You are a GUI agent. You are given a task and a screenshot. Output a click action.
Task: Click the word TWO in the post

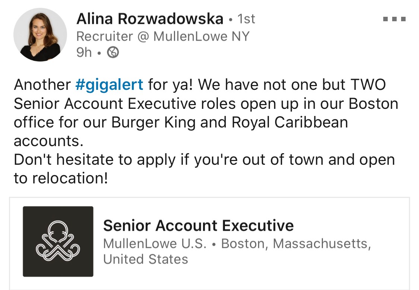tap(368, 85)
